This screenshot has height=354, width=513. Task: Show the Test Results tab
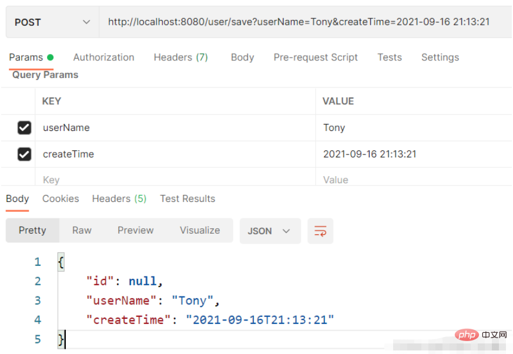pos(187,198)
